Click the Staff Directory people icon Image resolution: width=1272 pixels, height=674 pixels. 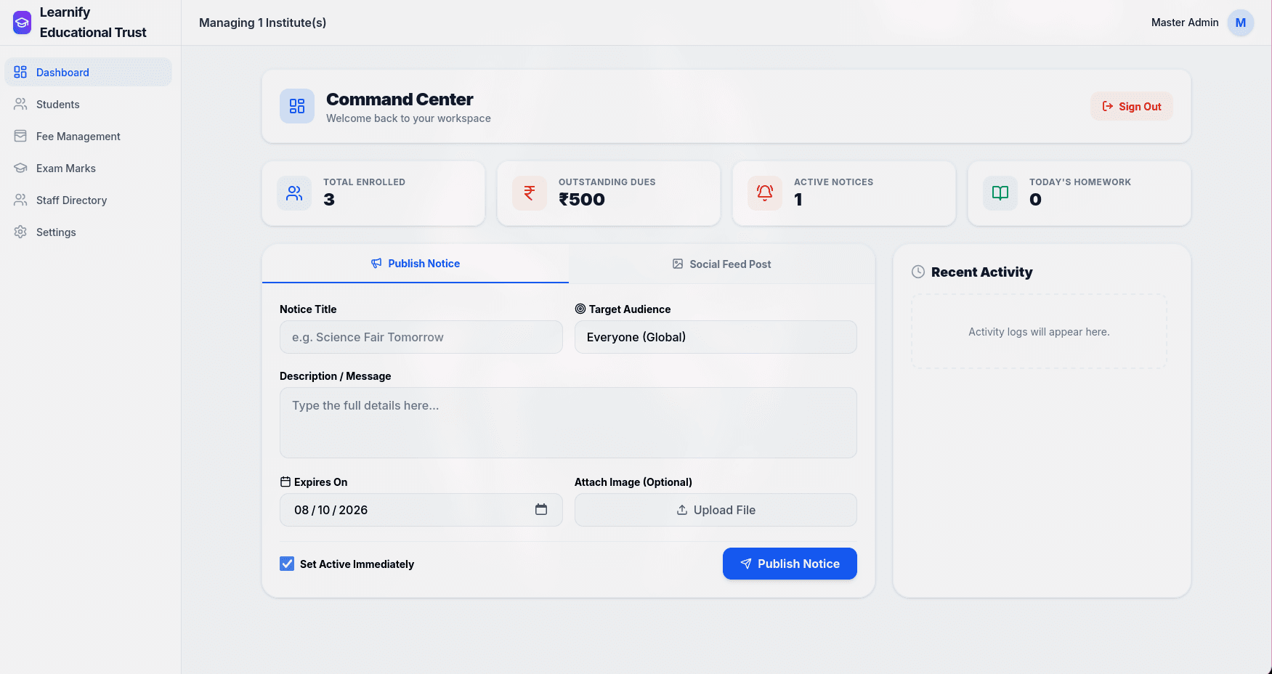20,200
